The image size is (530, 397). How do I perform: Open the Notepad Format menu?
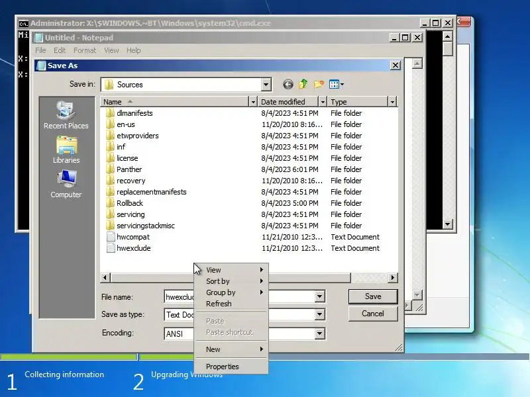coord(85,50)
